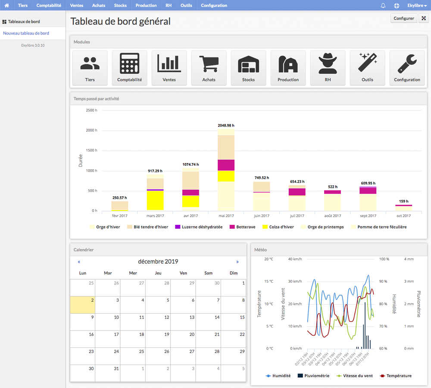
Task: Open the Achats cart module tile
Action: 209,68
